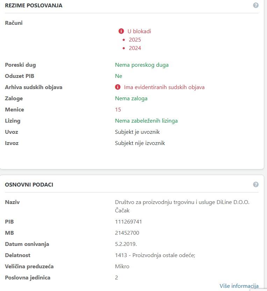The image size is (267, 291).
Task: Click the warning icon beside U blokadi
Action: pos(121,31)
